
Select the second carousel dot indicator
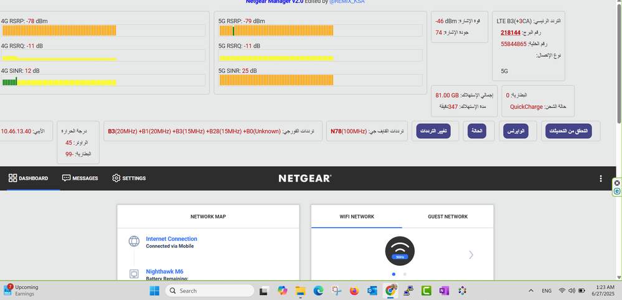point(405,274)
